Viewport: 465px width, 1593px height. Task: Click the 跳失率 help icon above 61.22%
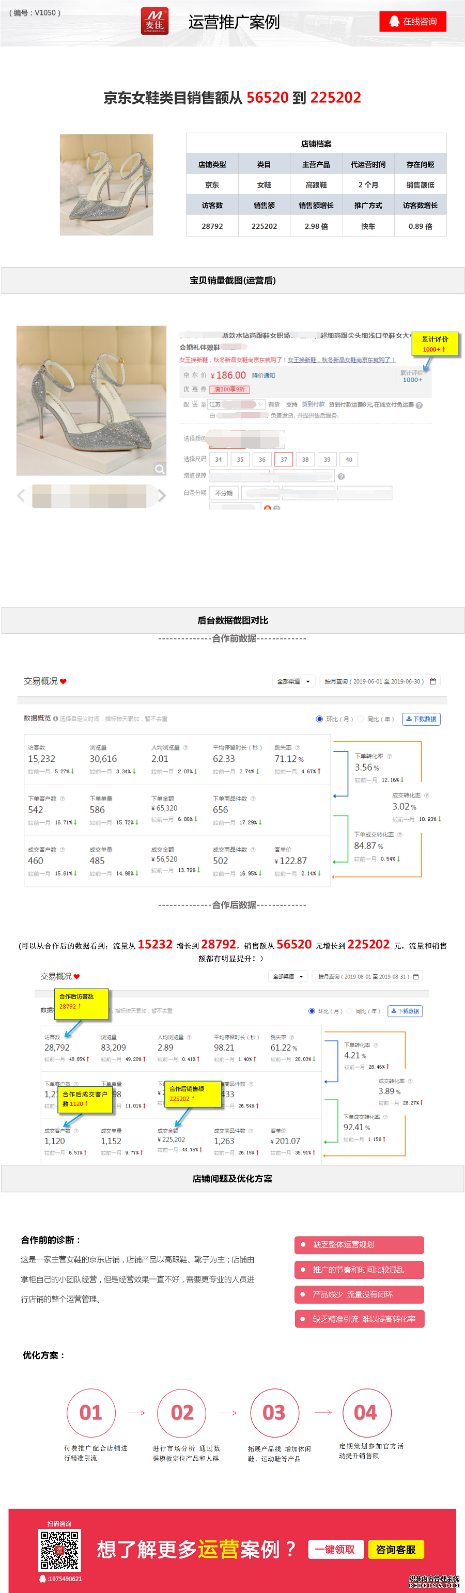point(292,1037)
